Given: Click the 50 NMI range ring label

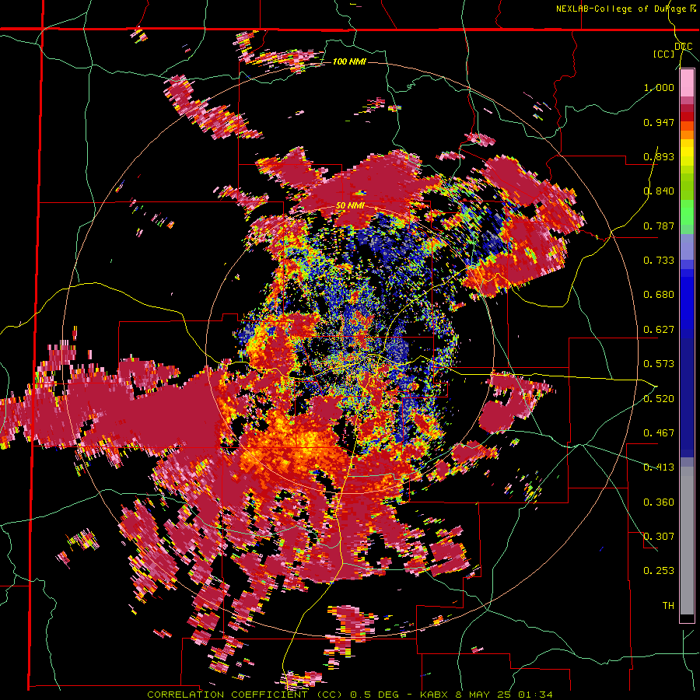Looking at the screenshot, I should pyautogui.click(x=350, y=206).
